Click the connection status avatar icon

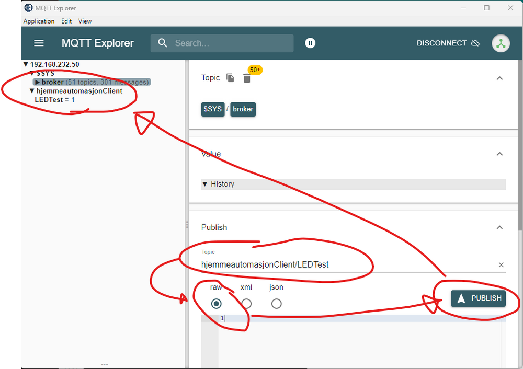[x=501, y=43]
